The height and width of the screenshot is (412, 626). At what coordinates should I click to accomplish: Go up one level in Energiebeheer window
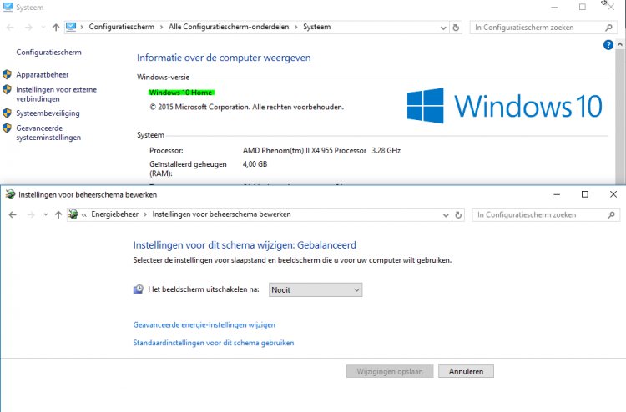(58, 214)
